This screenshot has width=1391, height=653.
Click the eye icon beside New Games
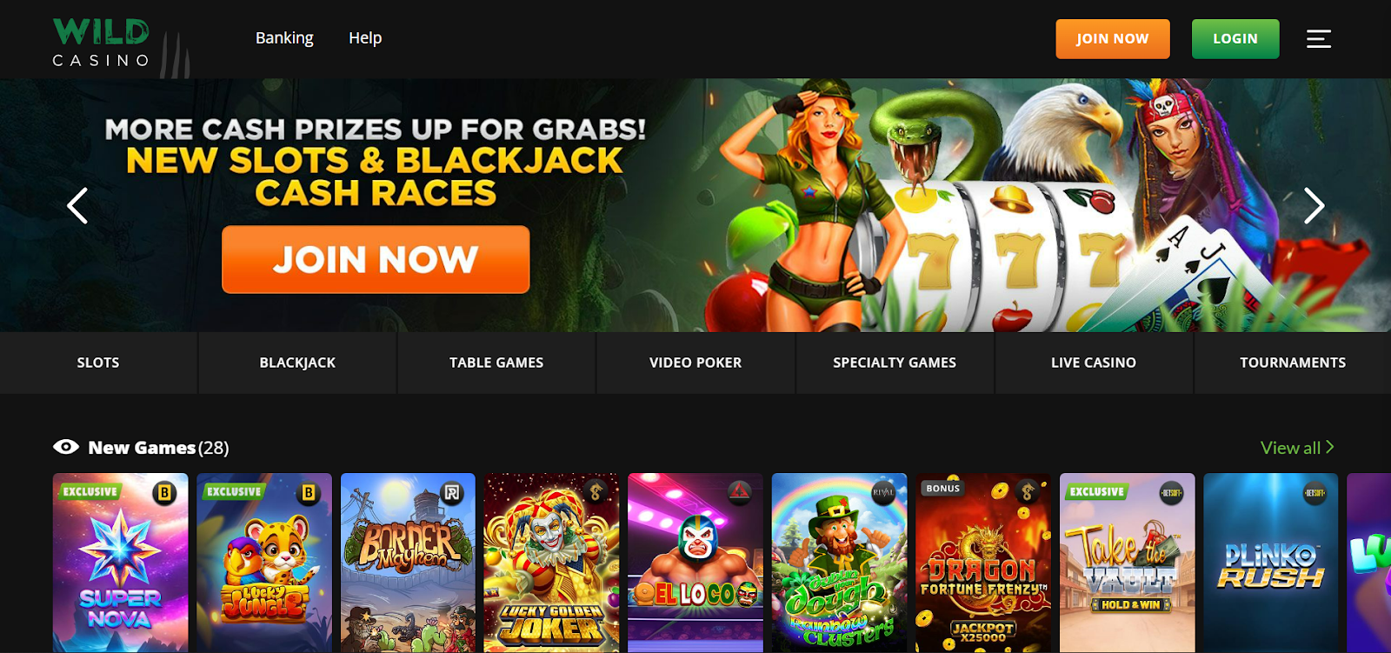pyautogui.click(x=66, y=447)
